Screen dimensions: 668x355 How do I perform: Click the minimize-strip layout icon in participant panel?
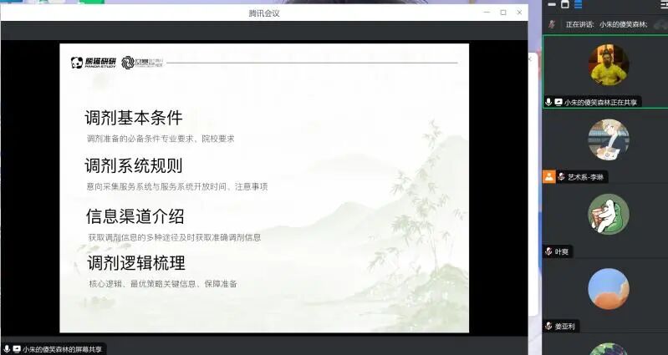click(x=550, y=5)
